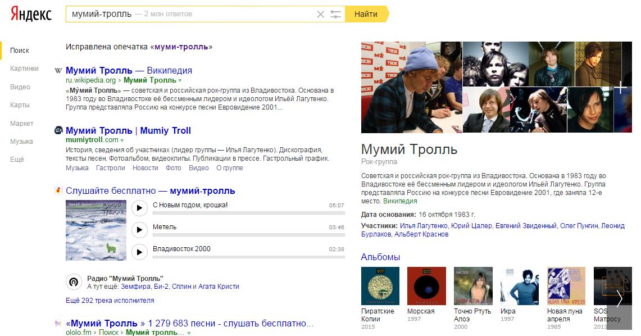The height and width of the screenshot is (336, 641).
Task: Open the Видео sitelink of mumiytroll.com
Action: (199, 168)
